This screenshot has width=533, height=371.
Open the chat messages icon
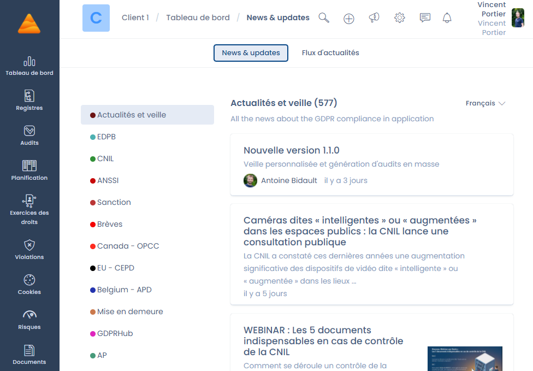425,18
